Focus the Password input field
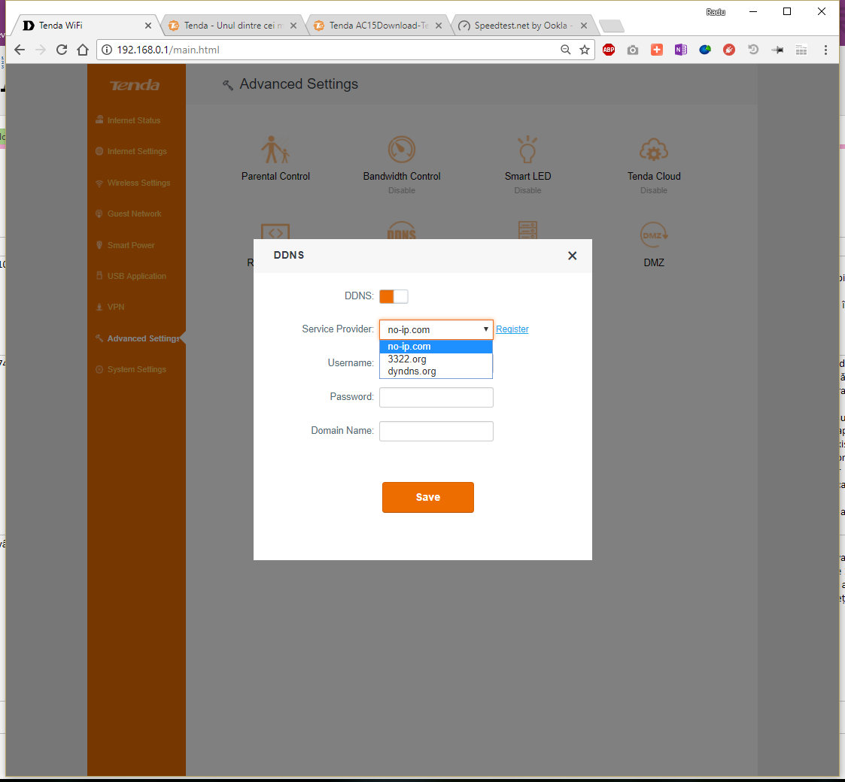 tap(436, 398)
